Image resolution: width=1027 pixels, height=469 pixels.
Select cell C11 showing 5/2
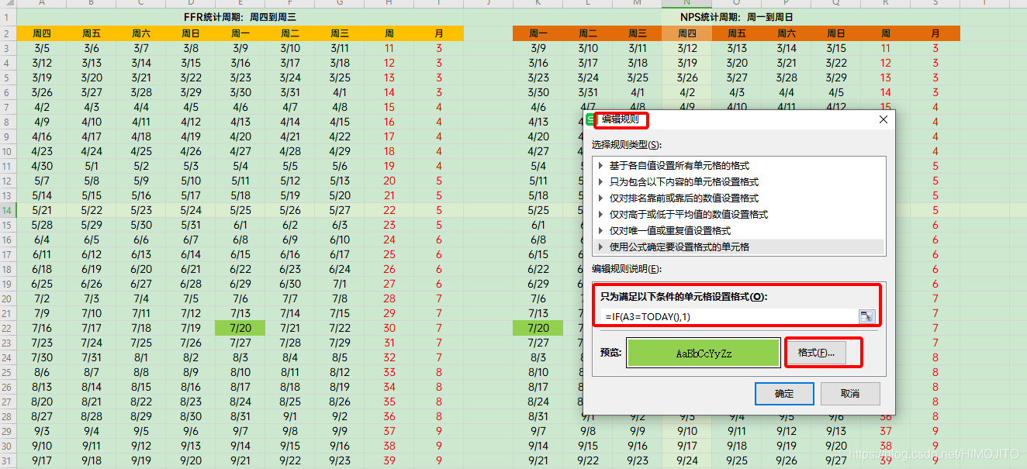pyautogui.click(x=141, y=166)
